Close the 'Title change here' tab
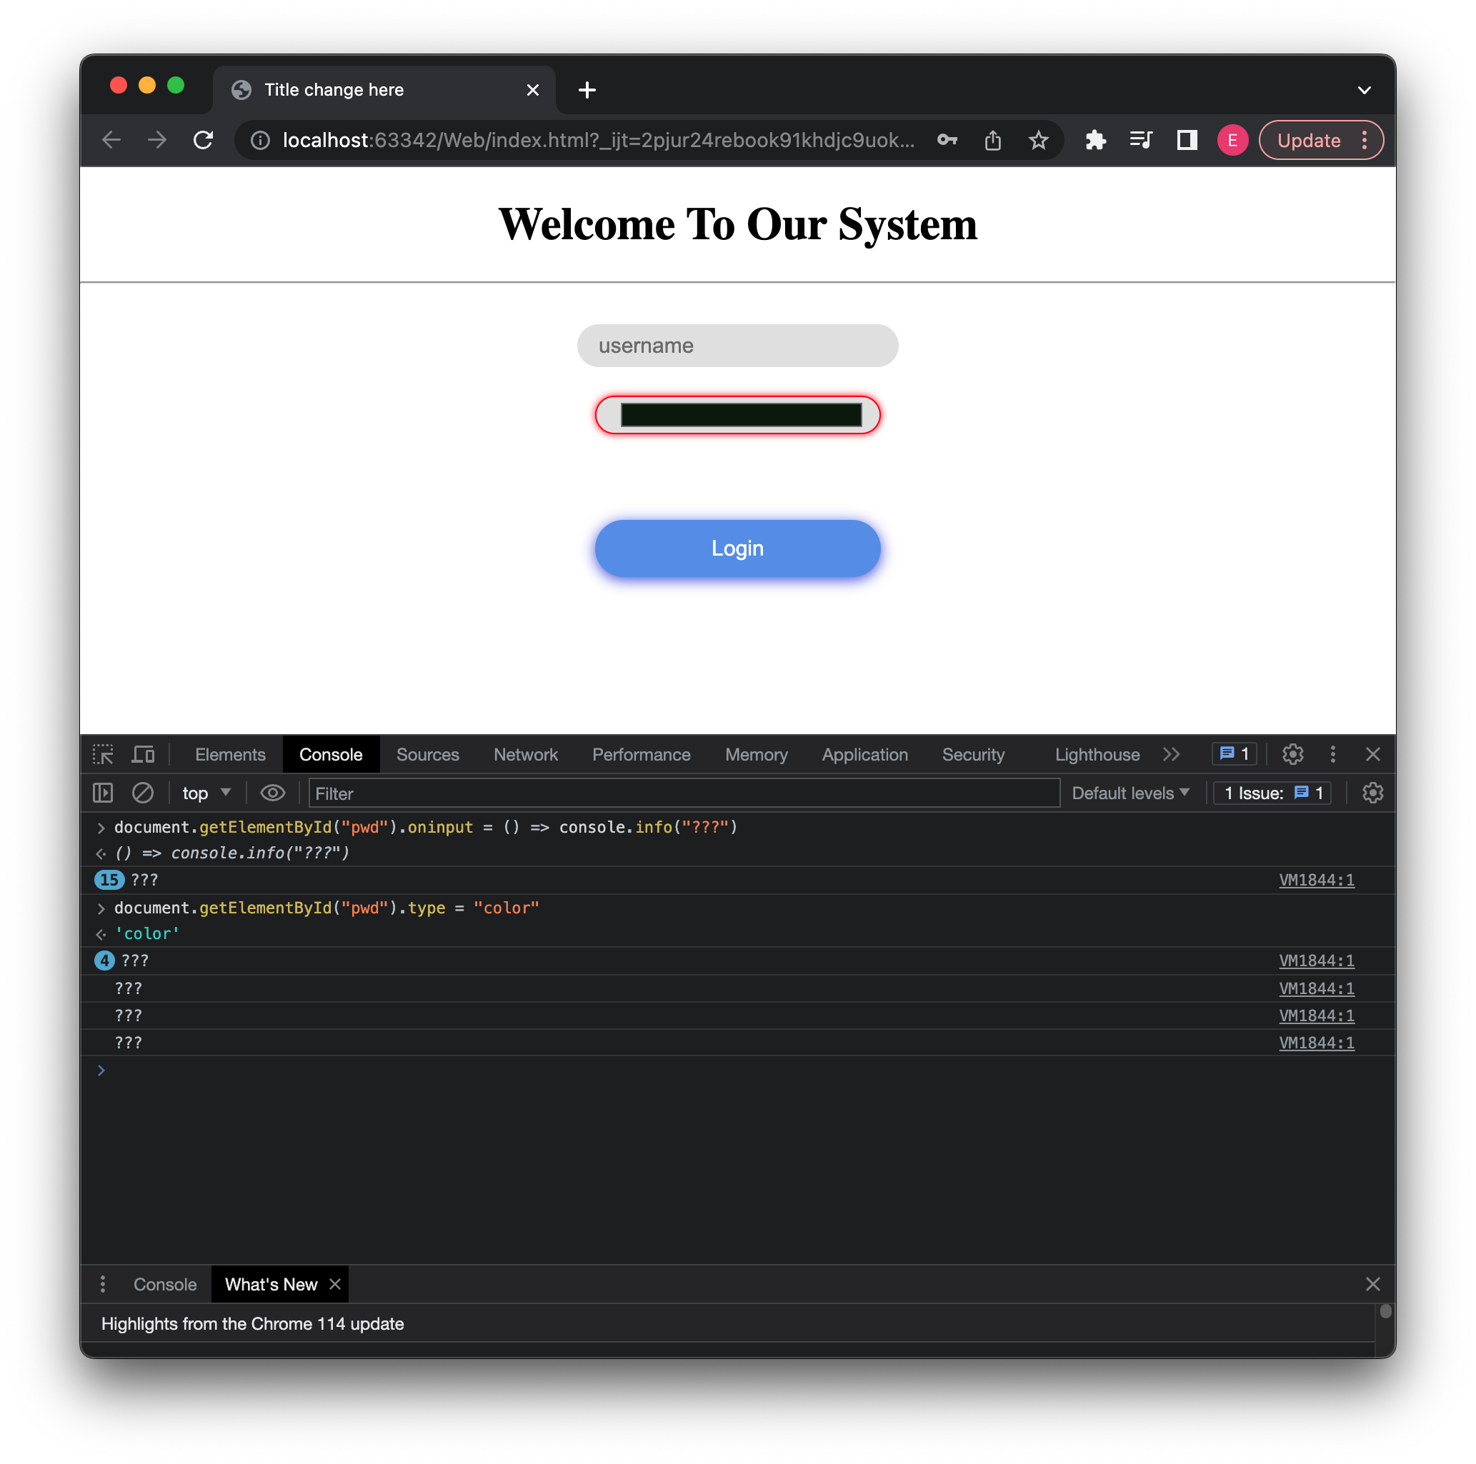Screen dimensions: 1476x1464 (532, 90)
